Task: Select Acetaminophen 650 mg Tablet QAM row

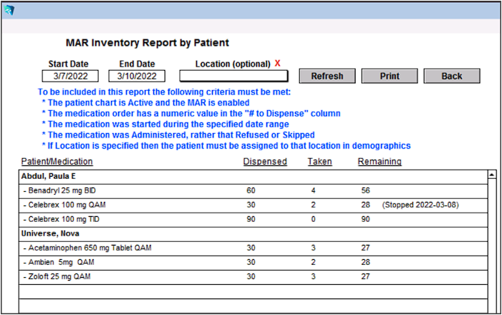Action: (x=254, y=248)
